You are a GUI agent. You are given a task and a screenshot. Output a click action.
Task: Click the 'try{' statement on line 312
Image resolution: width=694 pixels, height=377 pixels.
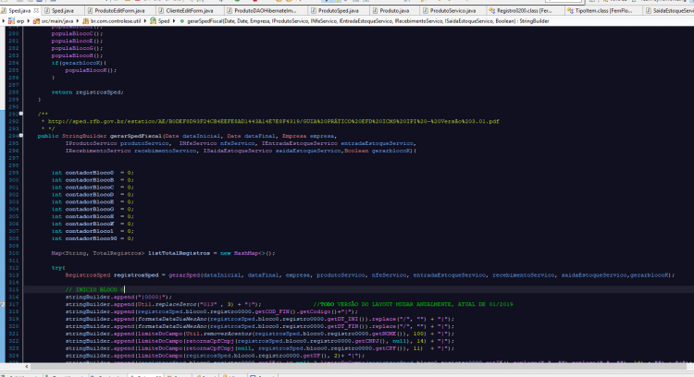(58, 267)
